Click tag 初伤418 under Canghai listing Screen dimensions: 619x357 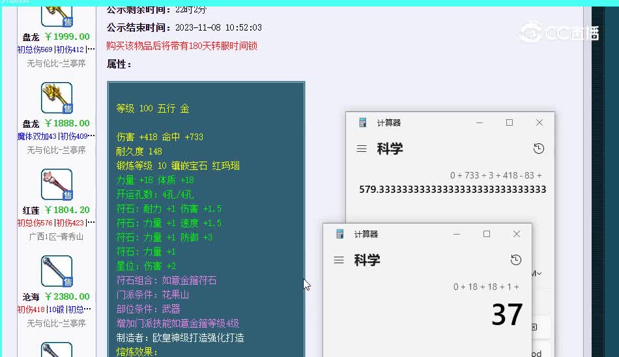click(x=31, y=309)
